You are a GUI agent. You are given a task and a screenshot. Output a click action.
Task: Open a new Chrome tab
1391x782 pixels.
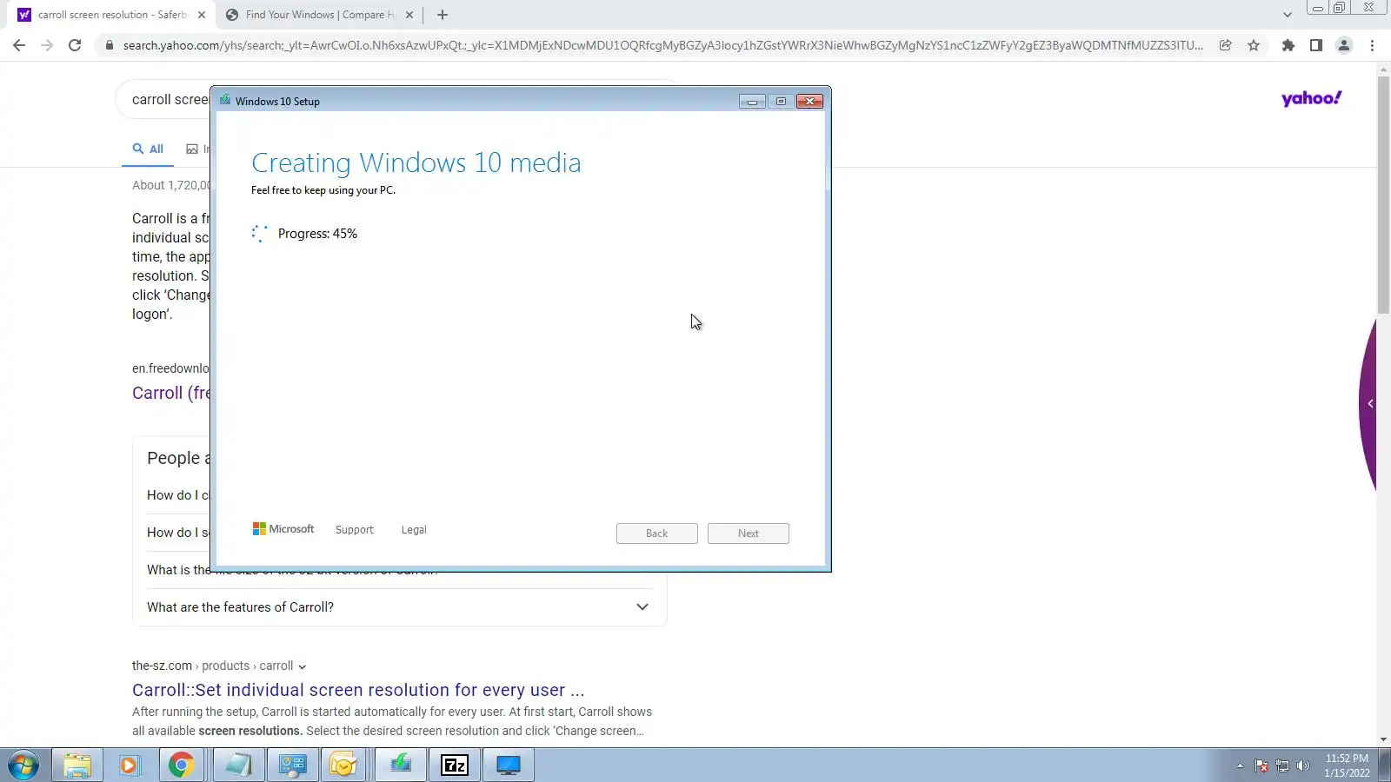click(x=443, y=15)
